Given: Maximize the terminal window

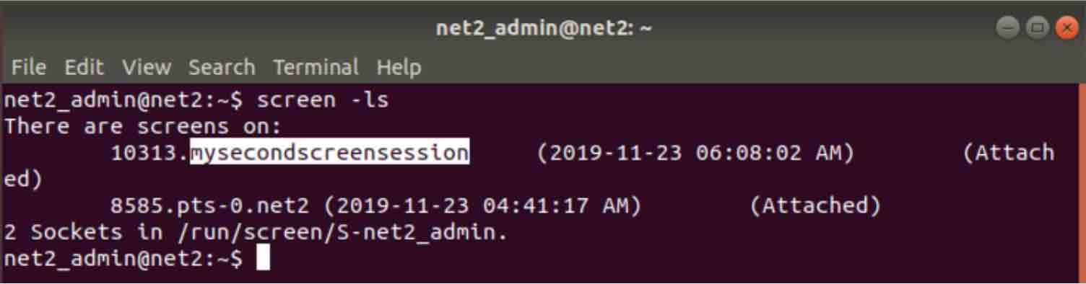Looking at the screenshot, I should 1038,29.
